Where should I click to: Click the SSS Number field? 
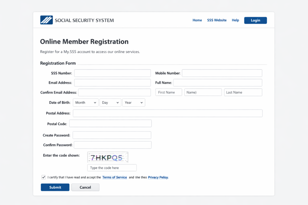click(x=112, y=73)
